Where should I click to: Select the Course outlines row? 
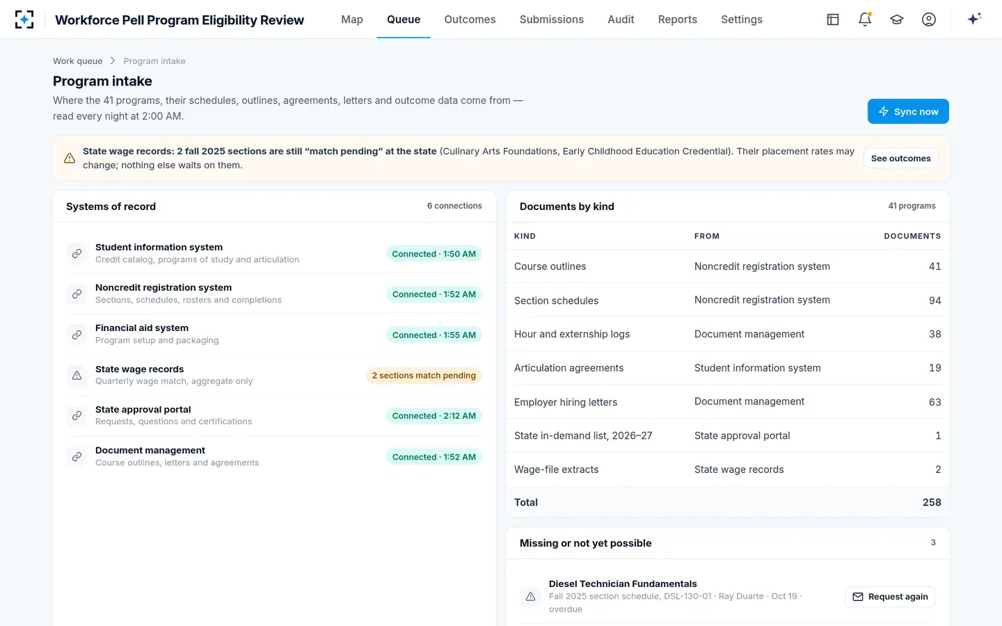(728, 266)
